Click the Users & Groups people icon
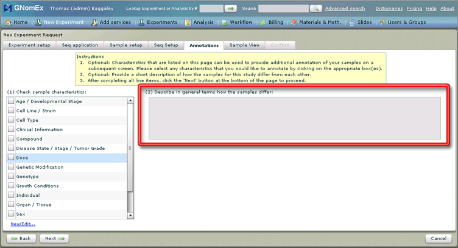The height and width of the screenshot is (248, 458). click(x=382, y=22)
